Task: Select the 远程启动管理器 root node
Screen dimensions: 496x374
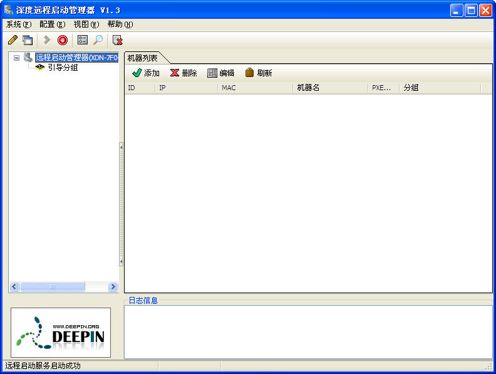Action: [76, 58]
